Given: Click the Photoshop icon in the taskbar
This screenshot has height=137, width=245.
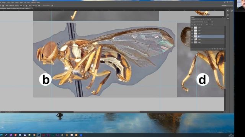Looking at the screenshot, I should 39,135.
